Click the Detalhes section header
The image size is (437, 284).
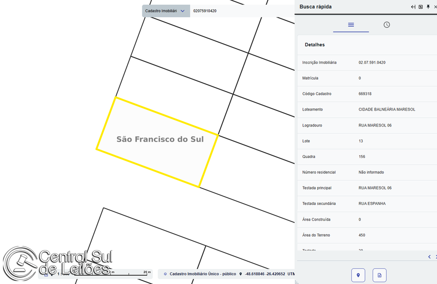click(x=315, y=45)
